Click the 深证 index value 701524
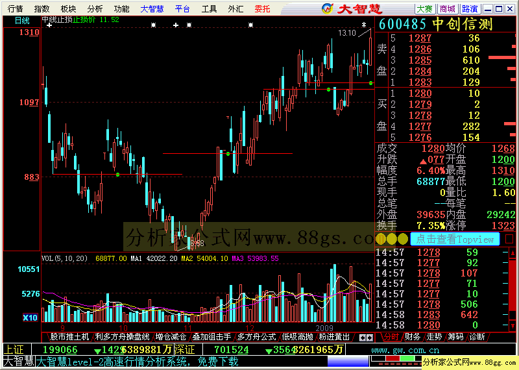Viewport: 519px width, 370px height. point(231,350)
